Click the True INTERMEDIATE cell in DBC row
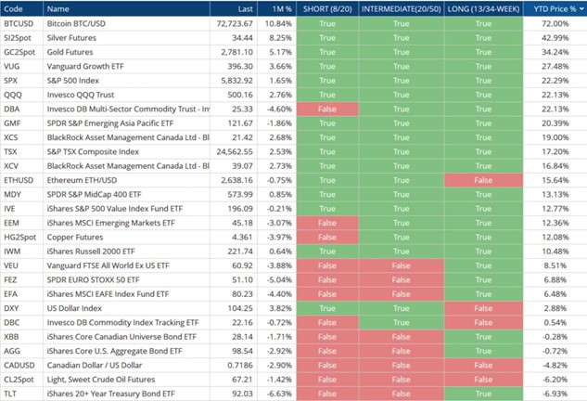 [401, 323]
